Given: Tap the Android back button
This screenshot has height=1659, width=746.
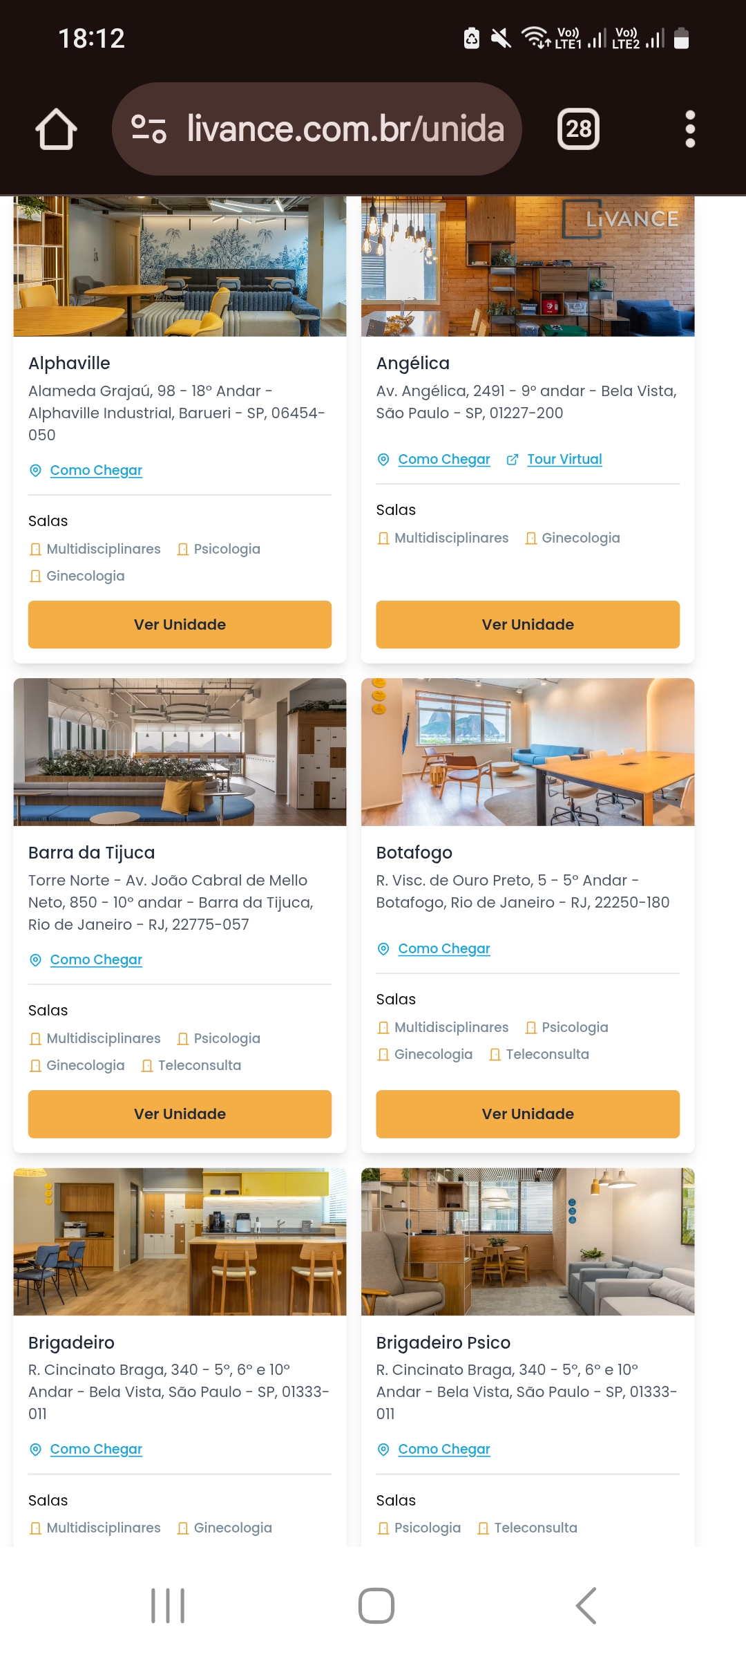Looking at the screenshot, I should [586, 1605].
